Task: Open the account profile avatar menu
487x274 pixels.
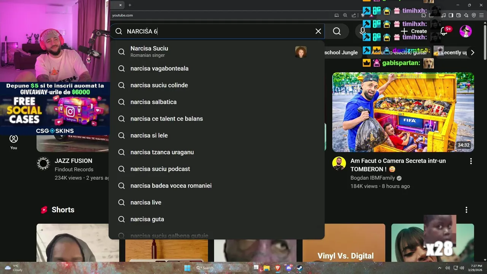Action: click(466, 31)
